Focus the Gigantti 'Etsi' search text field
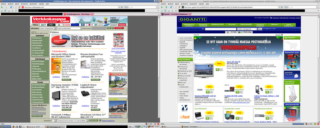The image size is (320, 128). click(x=220, y=29)
